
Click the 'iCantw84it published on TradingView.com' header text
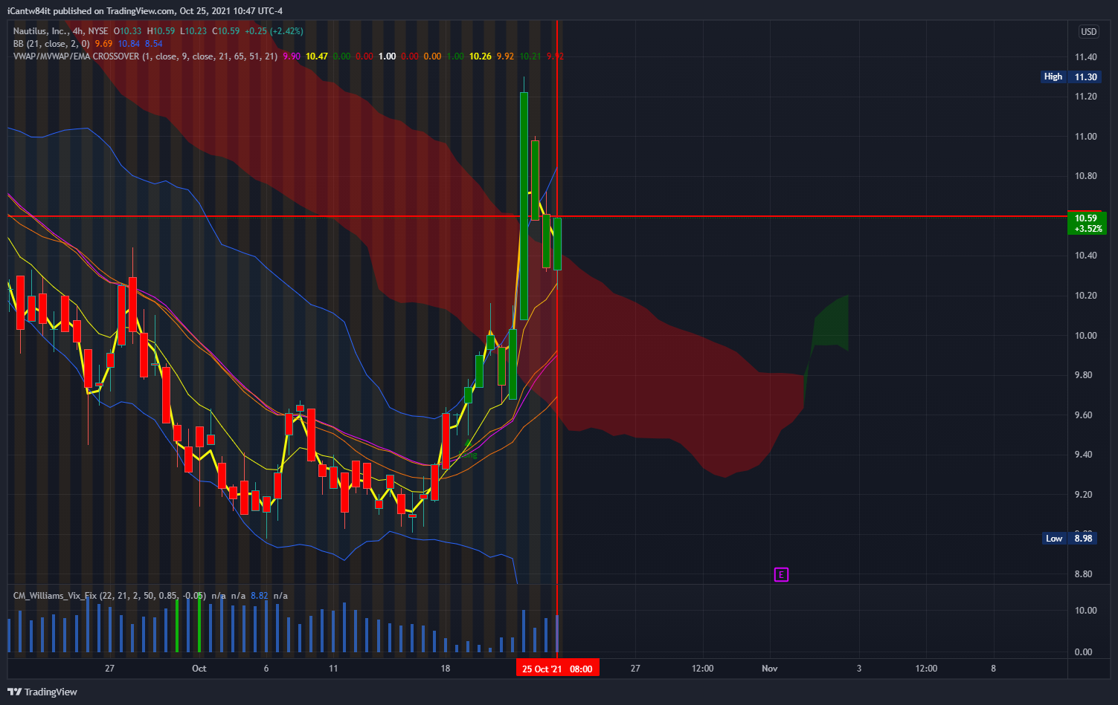92,10
